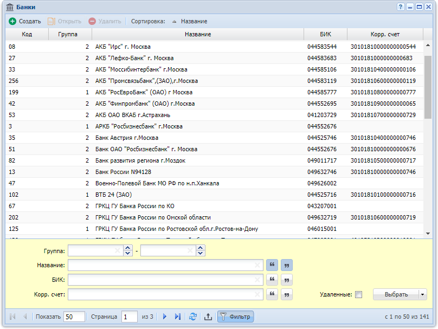438x329 pixels.
Task: Open the Выбрать dropdown arrow
Action: (x=423, y=294)
